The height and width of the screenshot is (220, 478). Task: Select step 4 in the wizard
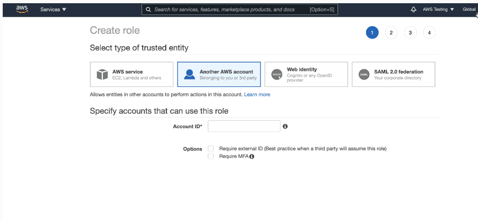(429, 33)
